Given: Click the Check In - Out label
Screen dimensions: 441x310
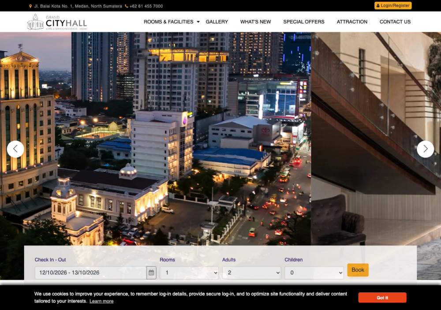Looking at the screenshot, I should pyautogui.click(x=50, y=260).
